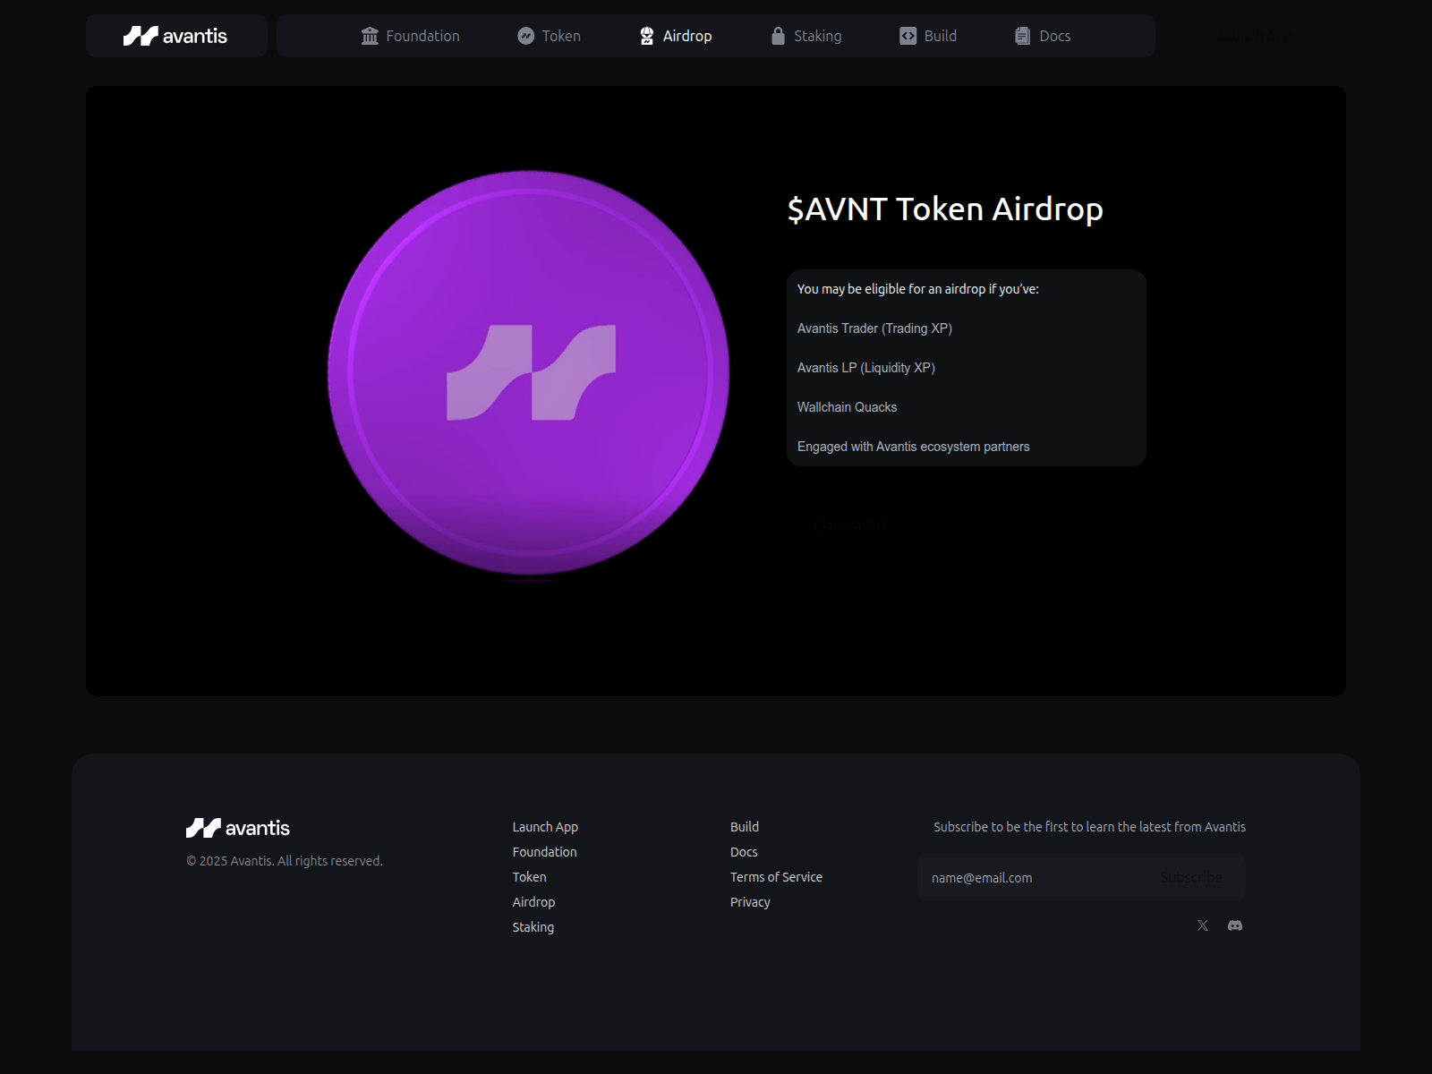Click '© 2025 Avantis. All rights reserved.'
The image size is (1432, 1074).
point(285,861)
